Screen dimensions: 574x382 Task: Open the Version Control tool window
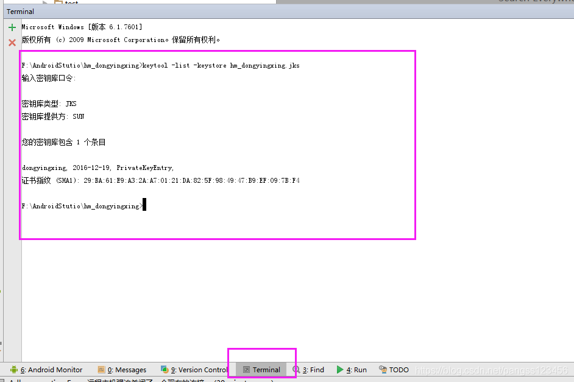point(194,370)
